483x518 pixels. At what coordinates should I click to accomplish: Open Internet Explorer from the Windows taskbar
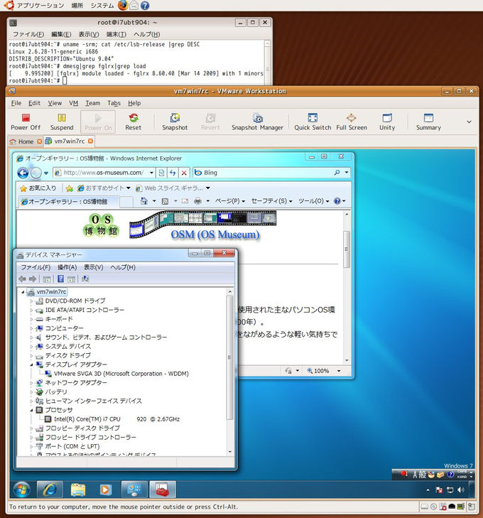(x=50, y=490)
